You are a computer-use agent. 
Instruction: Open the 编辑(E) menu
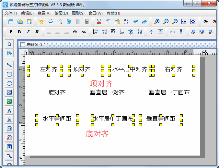tap(27, 13)
